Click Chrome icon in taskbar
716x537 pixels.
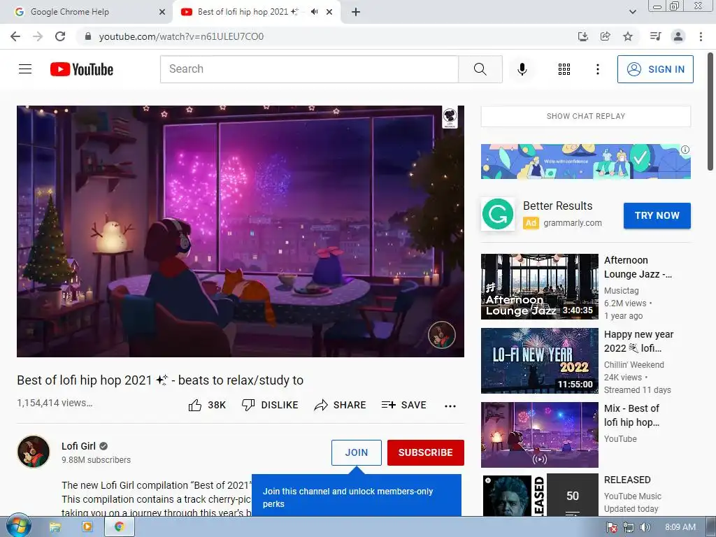click(x=120, y=527)
